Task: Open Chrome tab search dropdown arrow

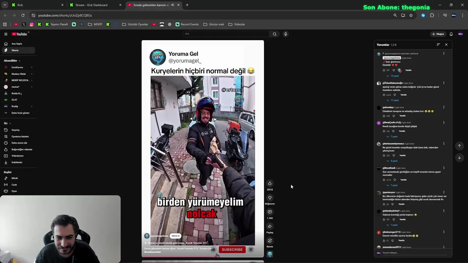Action: 5,5
